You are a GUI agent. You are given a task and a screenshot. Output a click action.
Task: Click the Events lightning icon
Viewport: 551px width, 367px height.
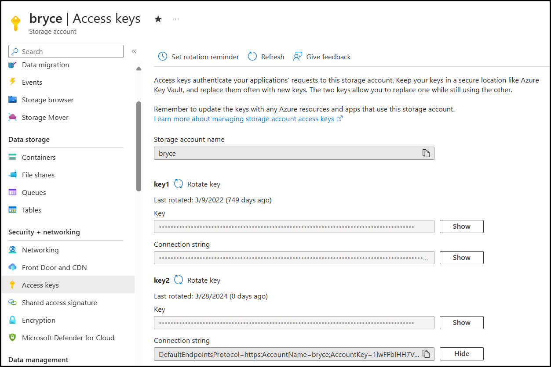point(12,82)
